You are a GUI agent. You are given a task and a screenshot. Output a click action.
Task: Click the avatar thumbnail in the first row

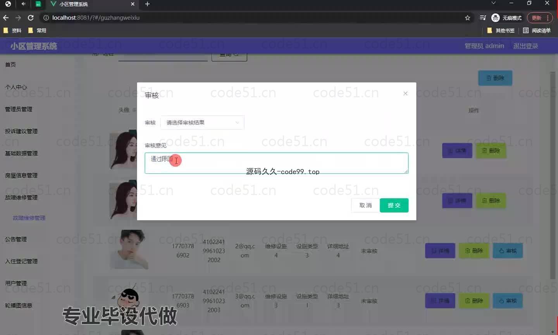click(x=123, y=150)
